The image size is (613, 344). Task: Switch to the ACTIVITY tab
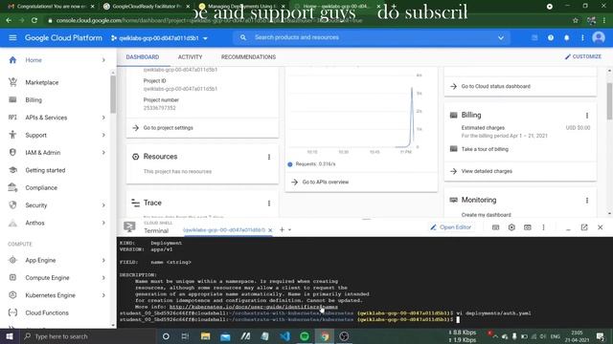[x=190, y=57]
